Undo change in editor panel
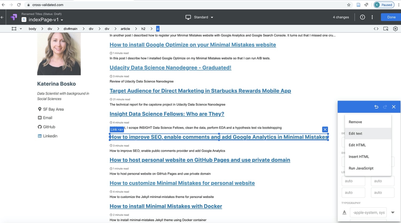This screenshot has height=223, width=401. (x=376, y=107)
